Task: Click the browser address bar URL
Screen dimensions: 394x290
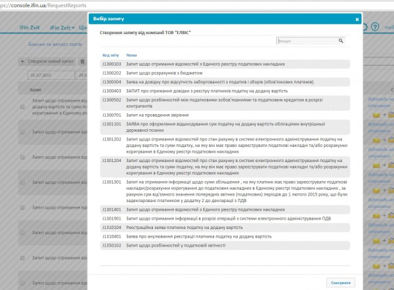Action: click(x=43, y=5)
